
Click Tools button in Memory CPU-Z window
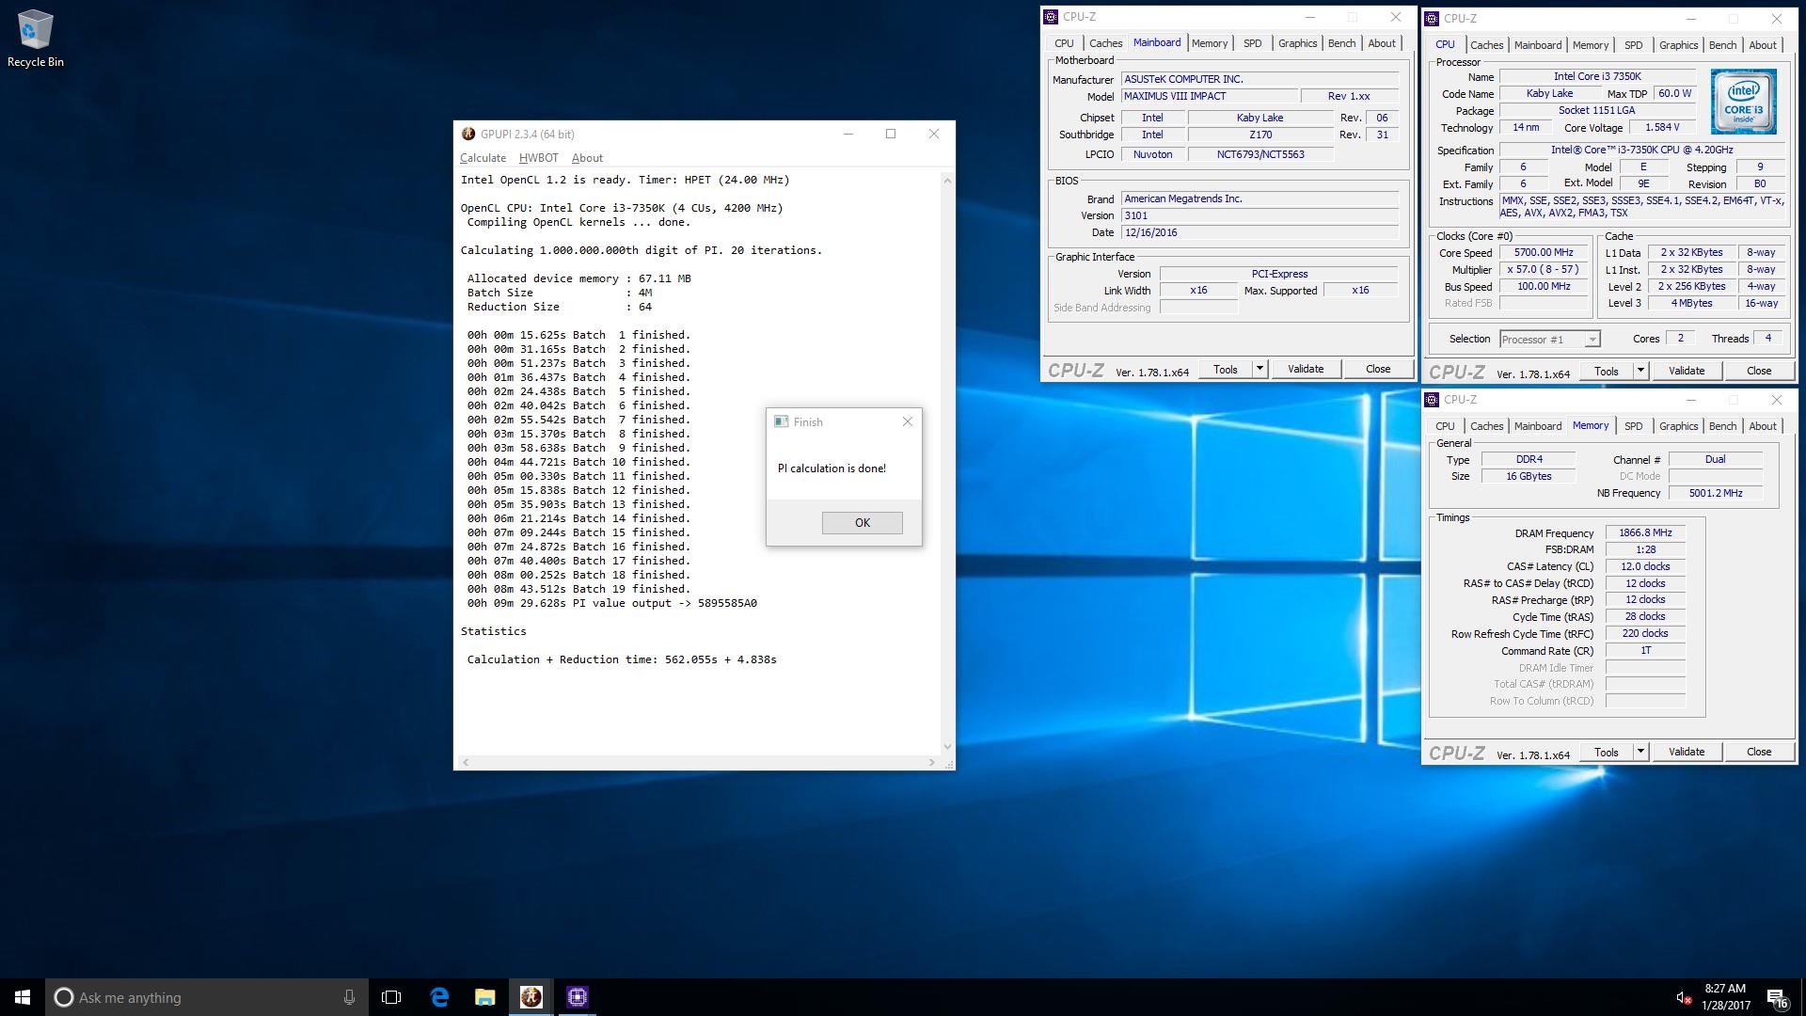coord(1606,752)
